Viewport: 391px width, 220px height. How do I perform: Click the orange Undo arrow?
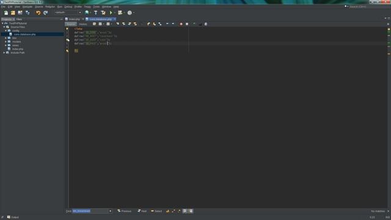coord(38,13)
